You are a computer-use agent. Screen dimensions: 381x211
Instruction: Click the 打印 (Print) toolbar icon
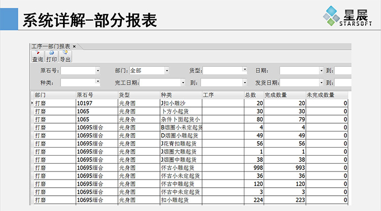click(51, 56)
